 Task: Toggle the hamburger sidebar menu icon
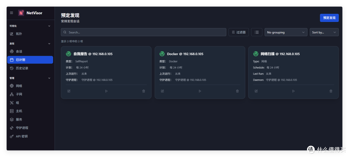[12, 13]
